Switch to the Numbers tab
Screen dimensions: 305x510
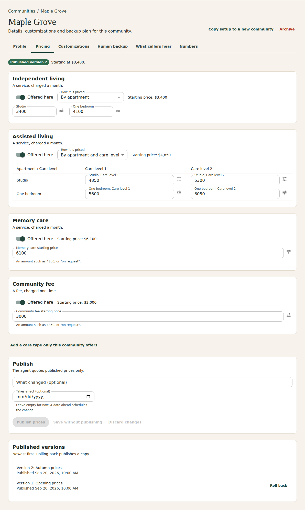(x=189, y=46)
